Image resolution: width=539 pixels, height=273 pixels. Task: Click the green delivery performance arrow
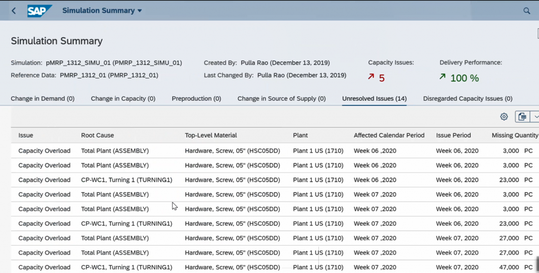(x=442, y=77)
